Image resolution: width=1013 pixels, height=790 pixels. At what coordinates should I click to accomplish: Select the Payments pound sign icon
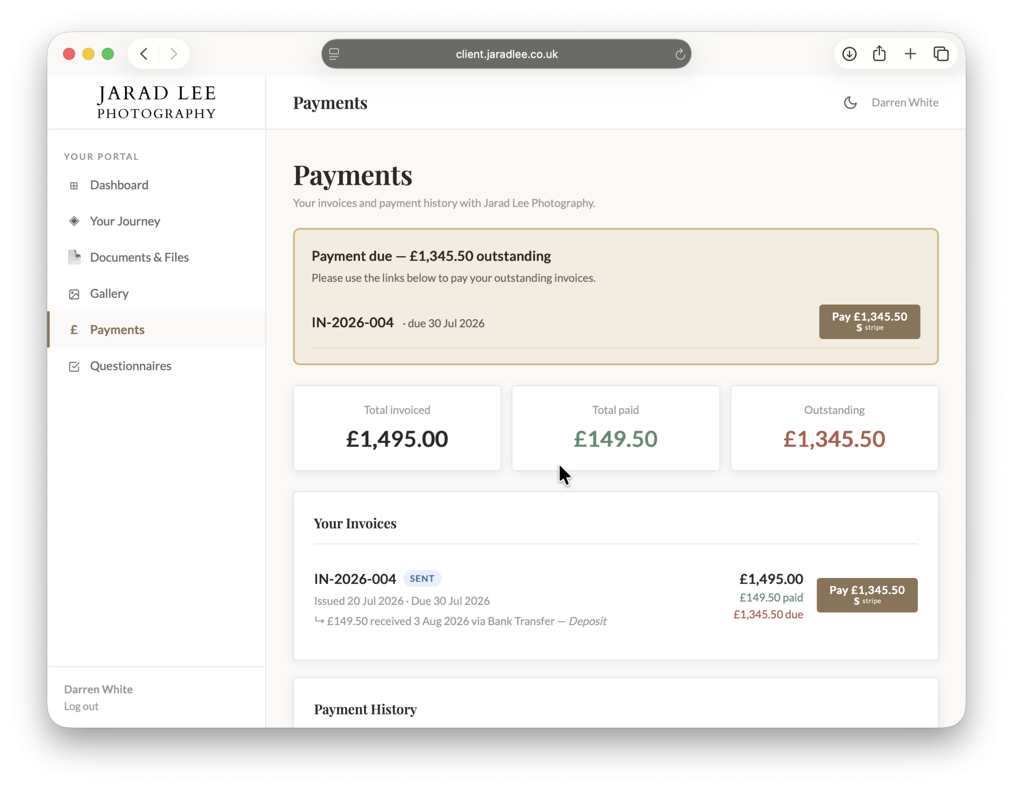click(x=74, y=330)
